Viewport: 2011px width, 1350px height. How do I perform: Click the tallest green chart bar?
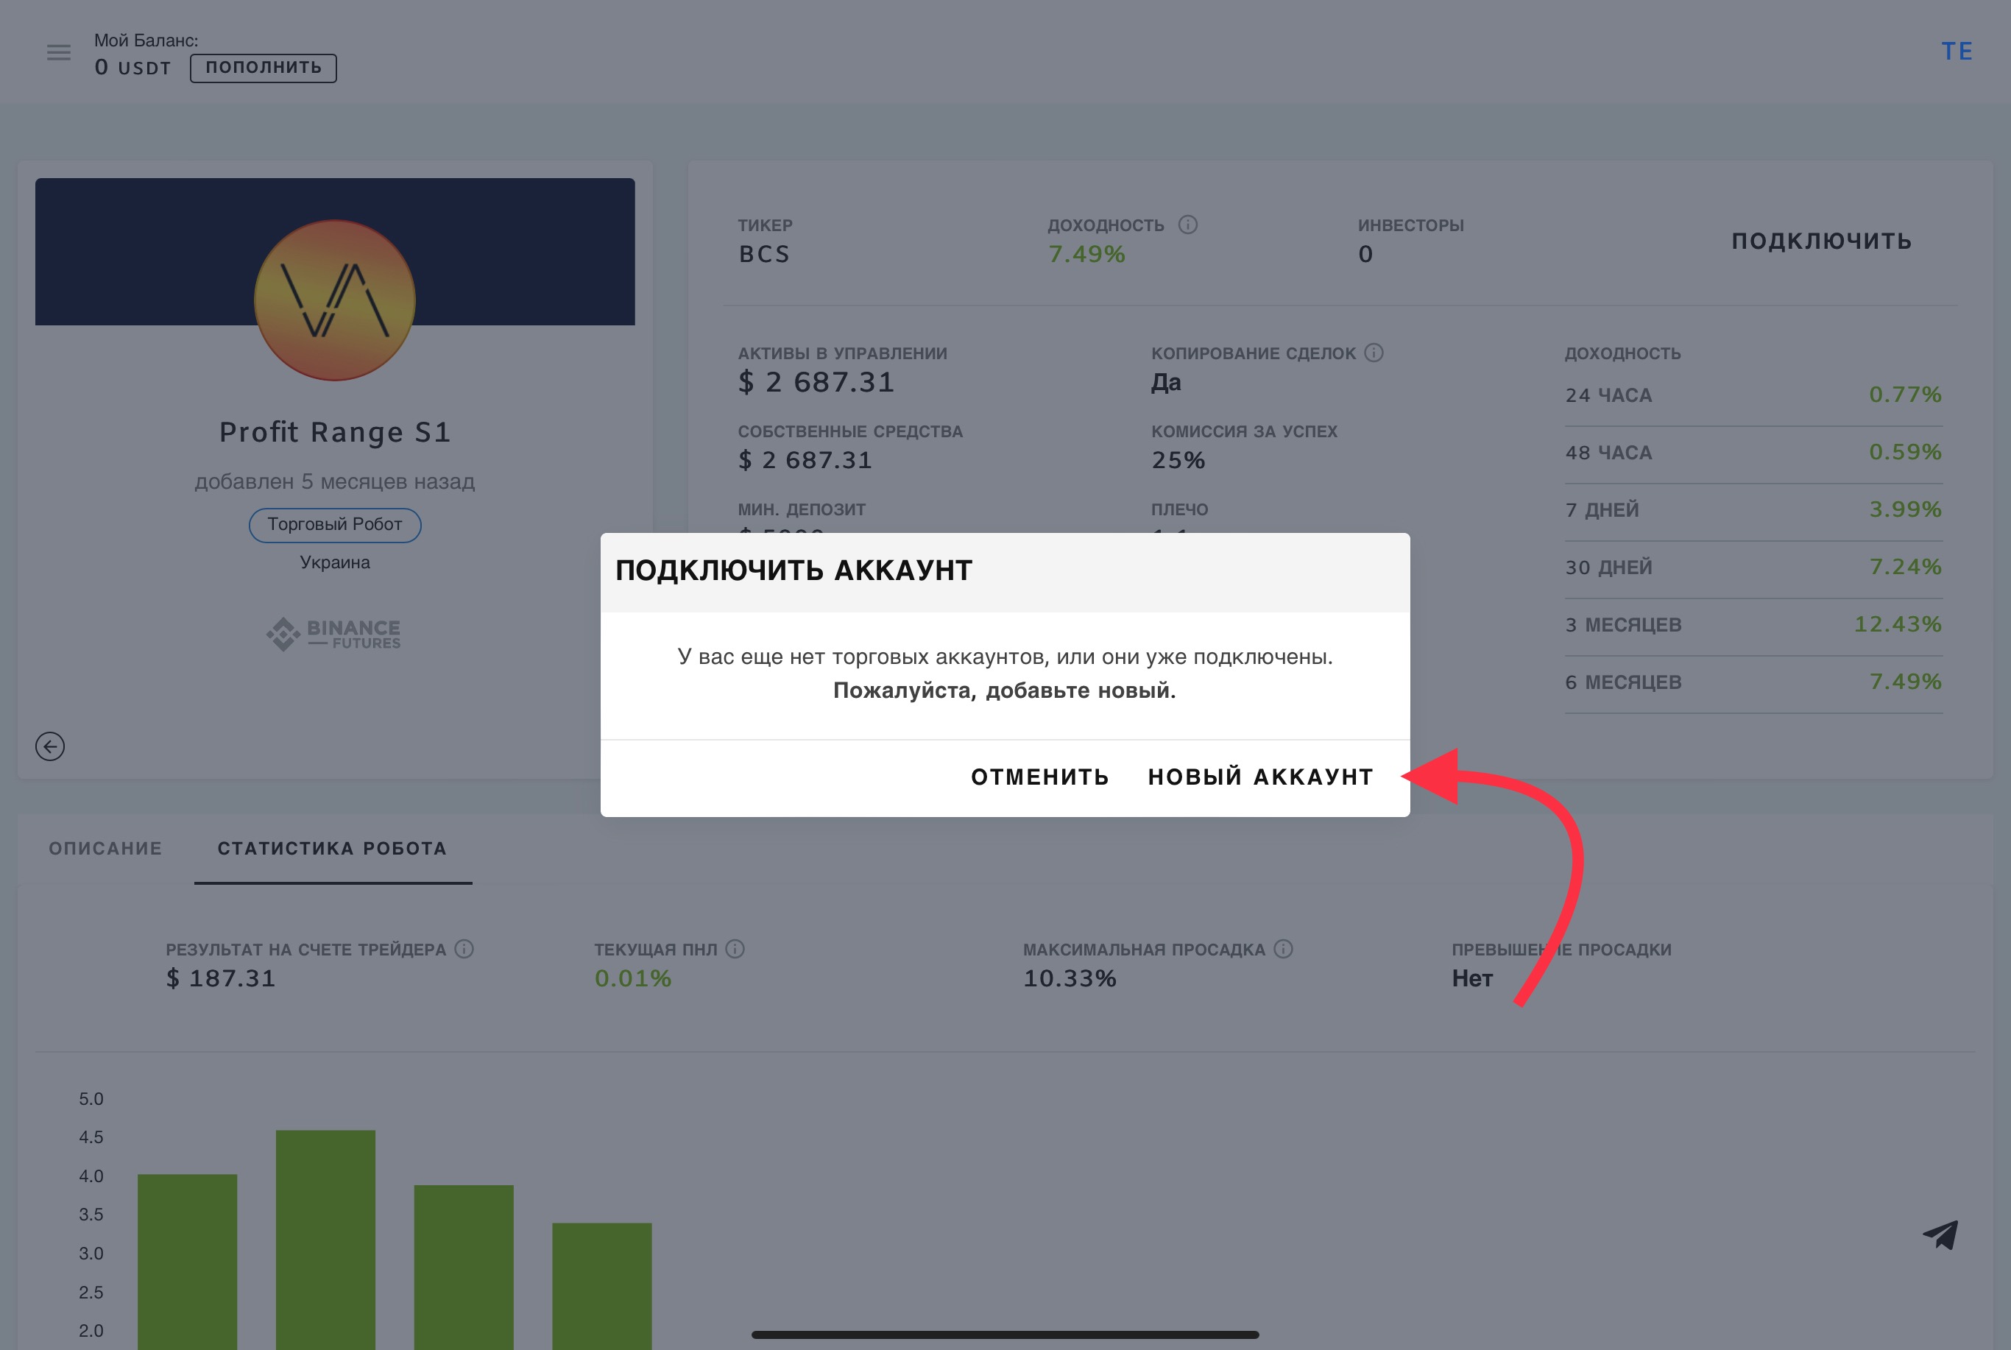click(325, 1238)
